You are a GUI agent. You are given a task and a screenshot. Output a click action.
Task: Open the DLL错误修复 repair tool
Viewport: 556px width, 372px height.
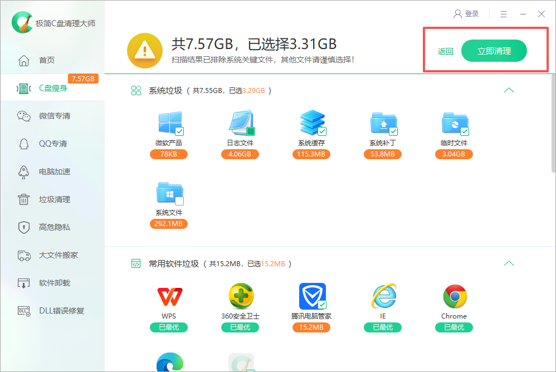[52, 311]
